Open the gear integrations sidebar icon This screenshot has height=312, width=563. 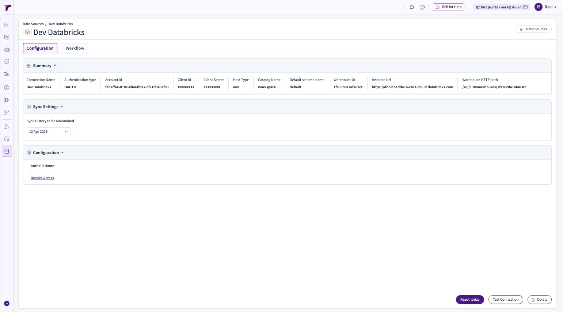[x=7, y=139]
